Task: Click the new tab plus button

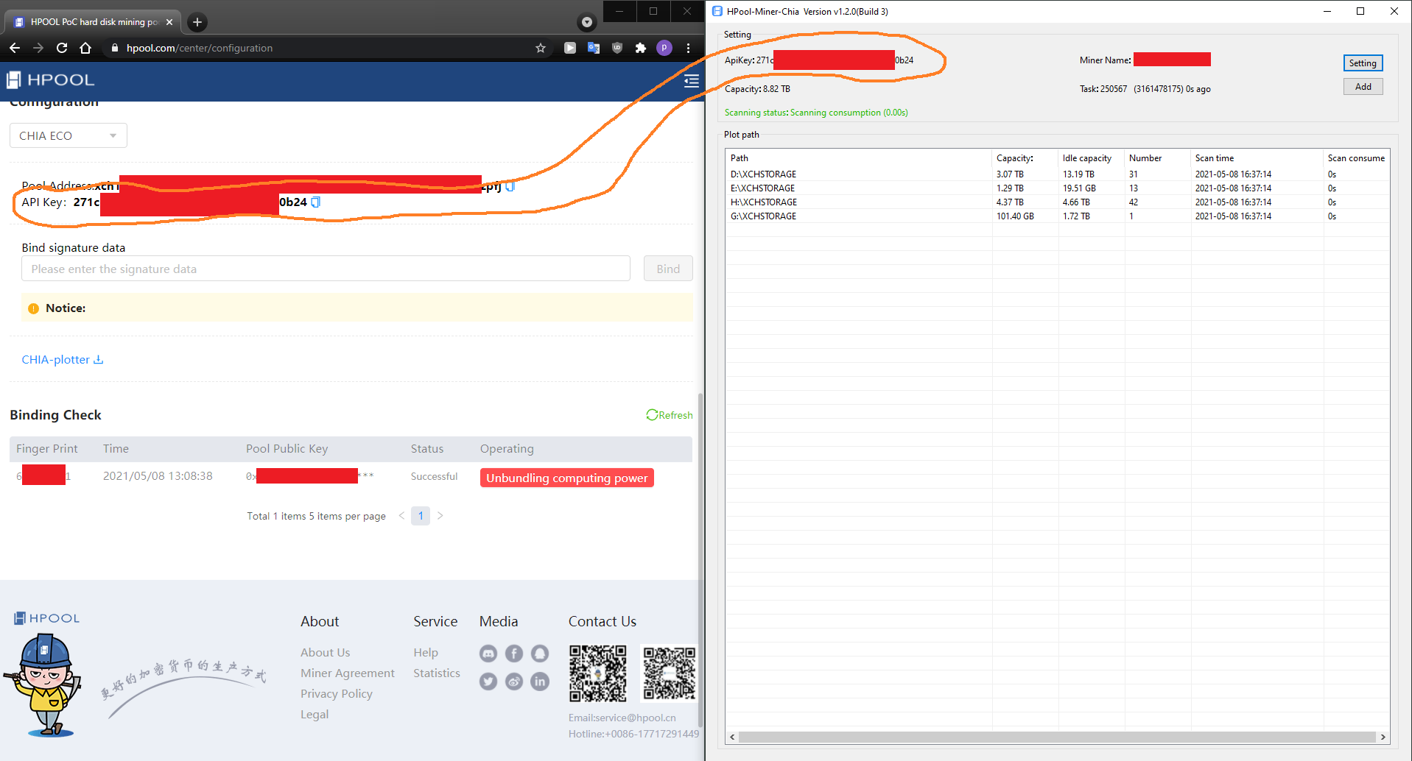Action: coord(196,22)
